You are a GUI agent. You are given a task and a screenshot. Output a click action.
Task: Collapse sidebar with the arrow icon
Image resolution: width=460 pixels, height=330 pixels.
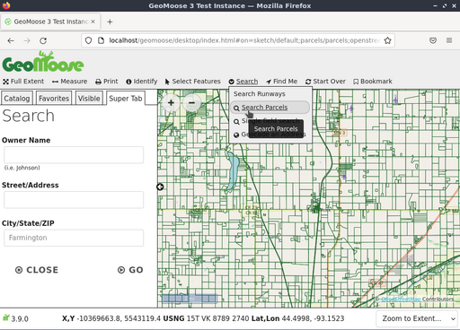[160, 187]
